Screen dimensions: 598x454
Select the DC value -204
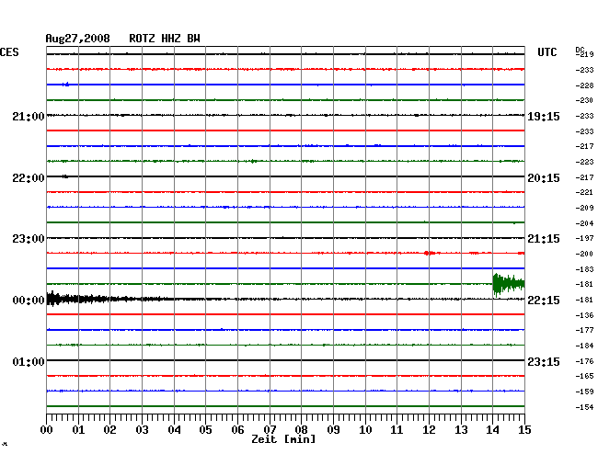[x=584, y=223]
